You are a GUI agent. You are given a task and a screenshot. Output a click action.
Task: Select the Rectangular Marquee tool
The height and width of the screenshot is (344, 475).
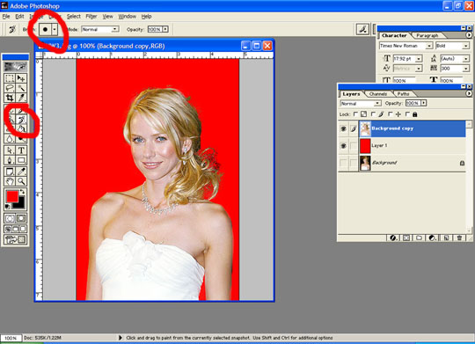[x=10, y=78]
